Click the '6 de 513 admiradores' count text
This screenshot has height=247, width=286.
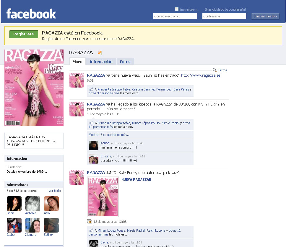point(22,191)
